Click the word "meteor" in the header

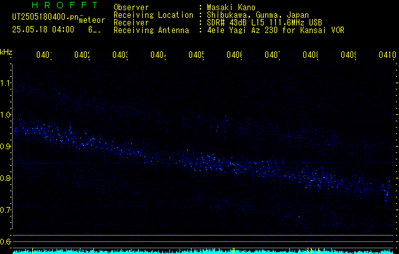click(x=92, y=20)
